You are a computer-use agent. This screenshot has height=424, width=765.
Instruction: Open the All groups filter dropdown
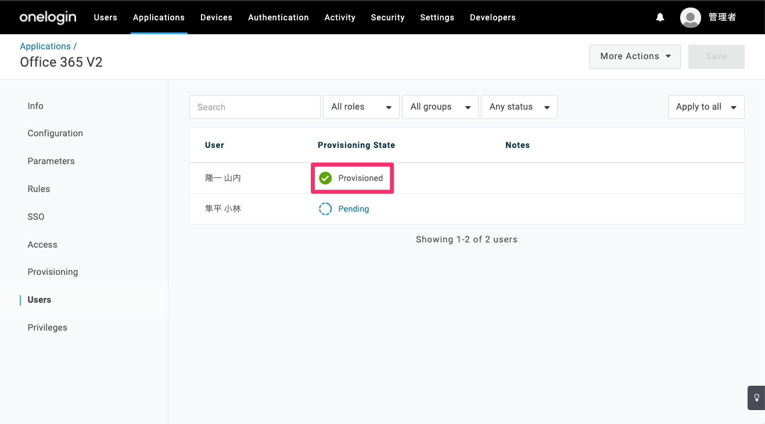pos(440,107)
